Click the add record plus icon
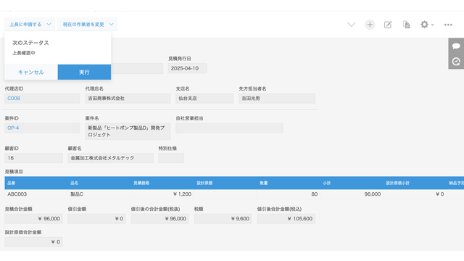Screen dimensions: 464x261 pyautogui.click(x=370, y=25)
